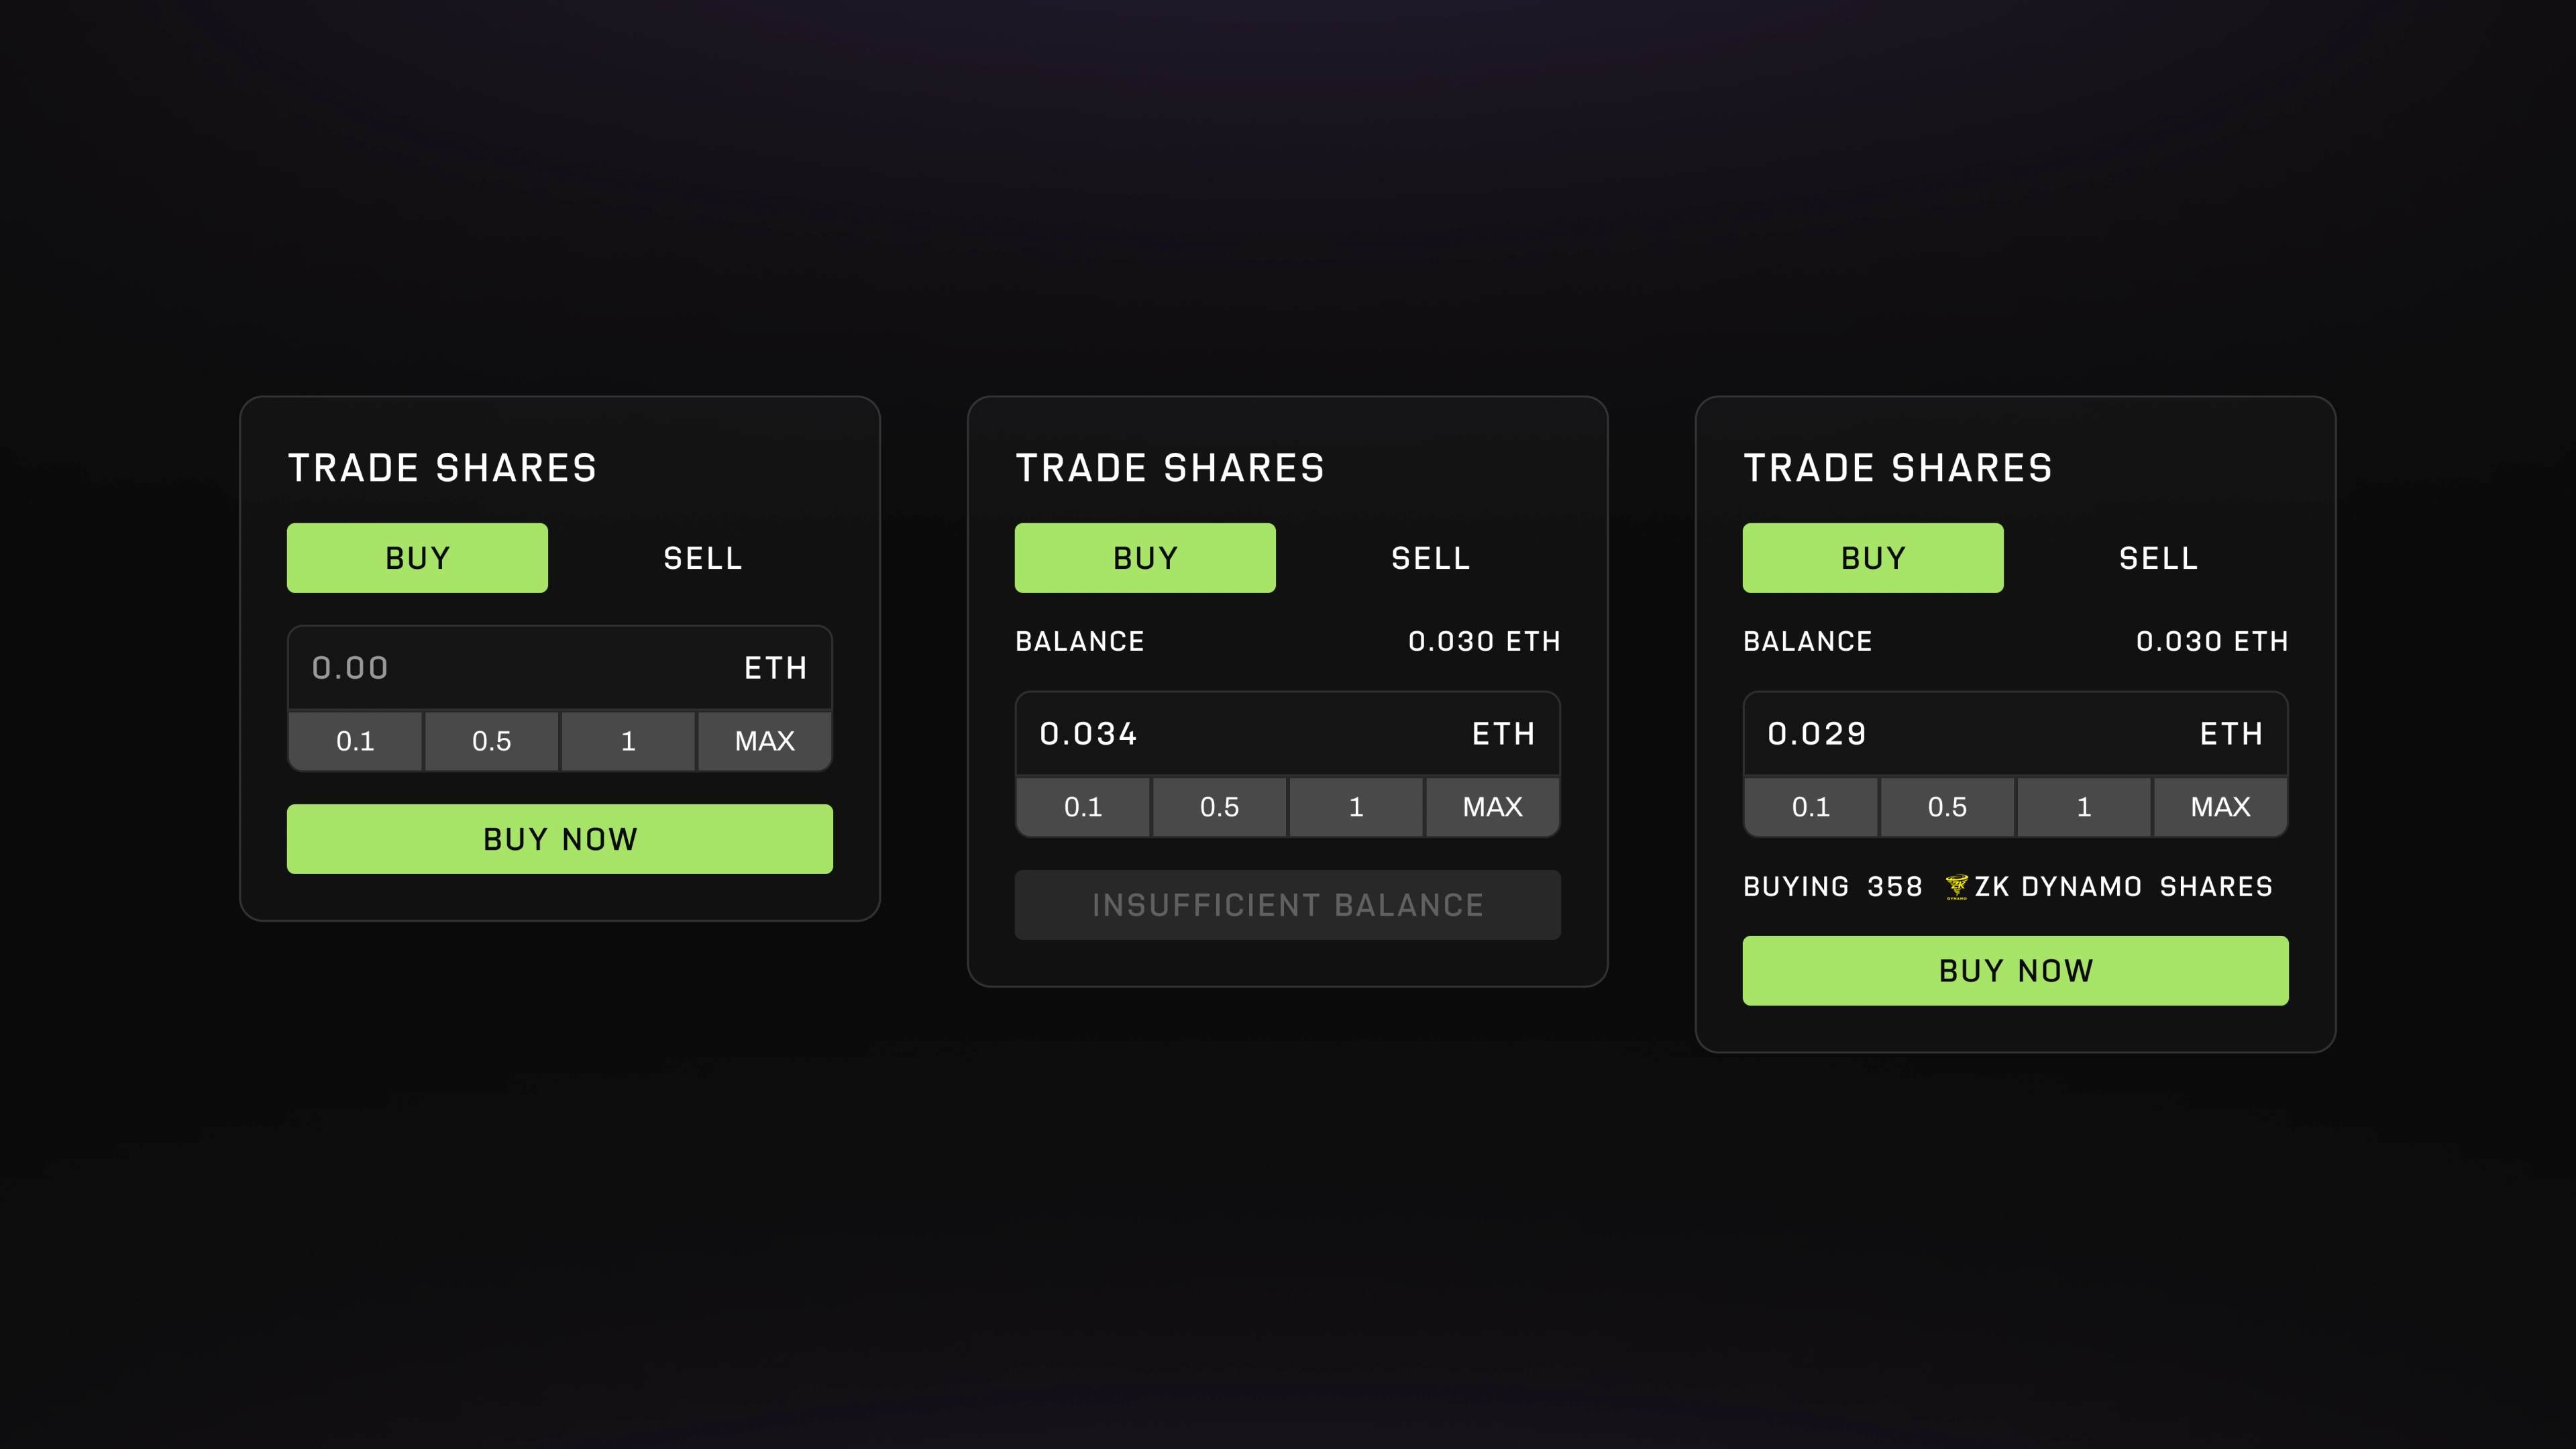The height and width of the screenshot is (1449, 2576).
Task: Select the 0.1 preset on the middle card
Action: [1083, 807]
